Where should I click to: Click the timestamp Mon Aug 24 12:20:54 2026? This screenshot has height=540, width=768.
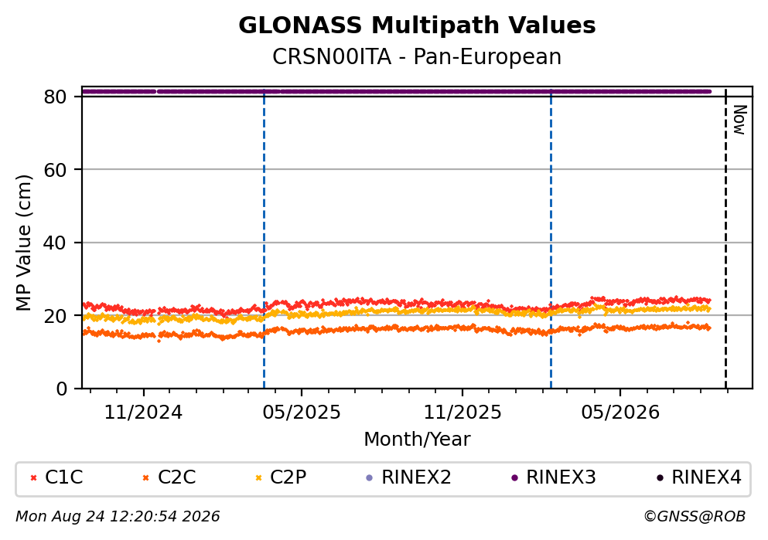point(118,517)
